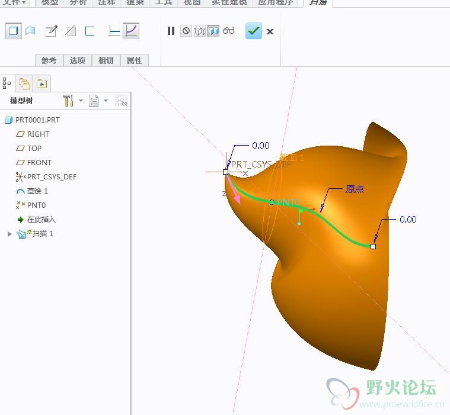The image size is (450, 415).
Task: Open the 属性 panel tab
Action: (135, 60)
